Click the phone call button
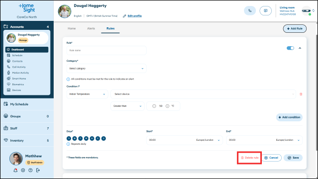The width and height of the screenshot is (318, 179). tap(250, 11)
